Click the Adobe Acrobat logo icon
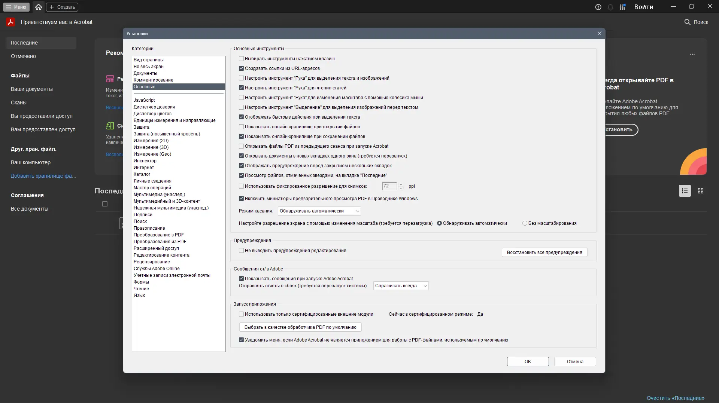The width and height of the screenshot is (719, 404). (x=10, y=22)
